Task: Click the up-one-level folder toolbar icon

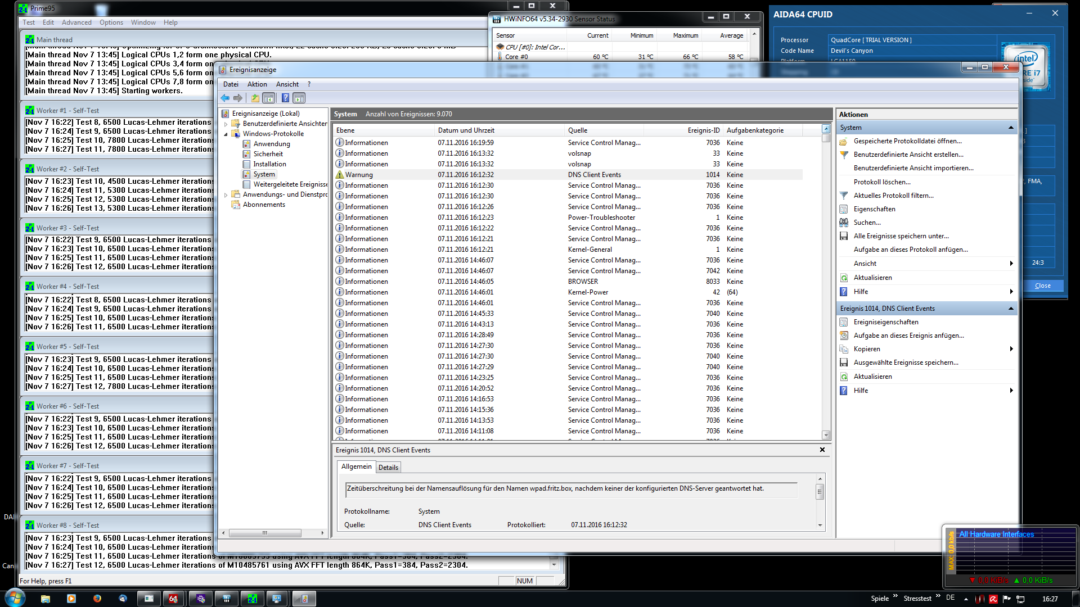Action: point(255,98)
